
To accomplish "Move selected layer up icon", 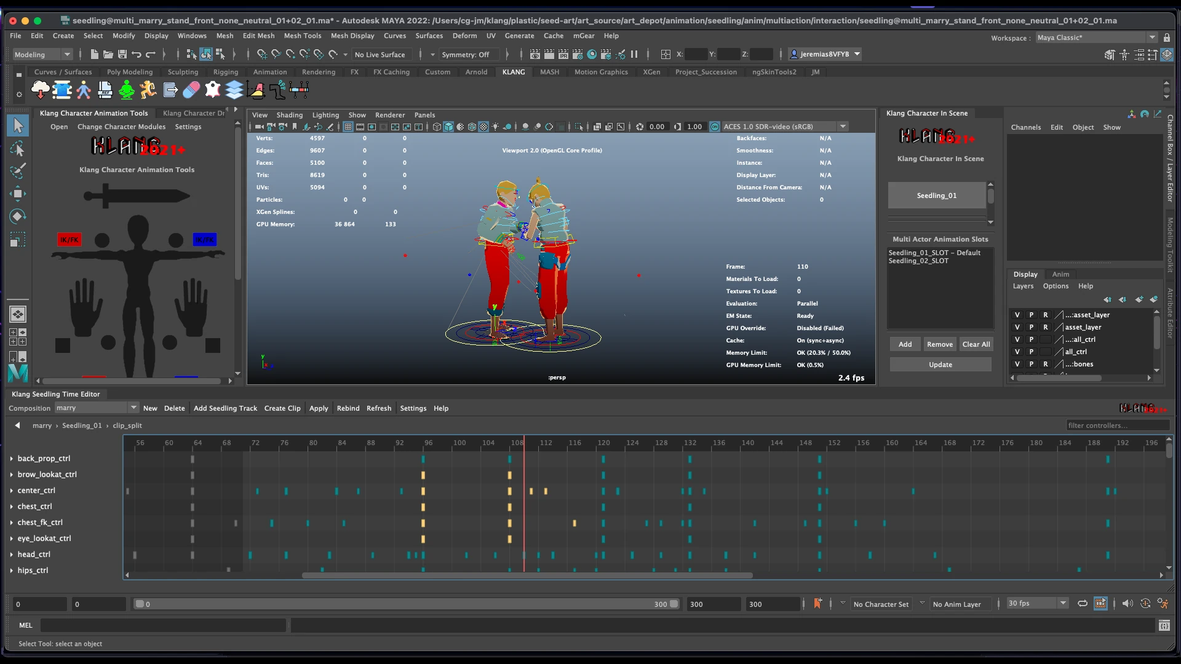I will tap(1108, 299).
